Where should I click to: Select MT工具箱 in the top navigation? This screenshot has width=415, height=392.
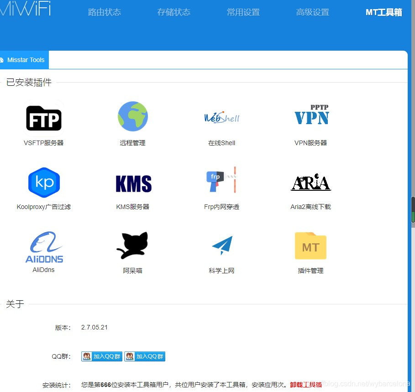click(384, 12)
